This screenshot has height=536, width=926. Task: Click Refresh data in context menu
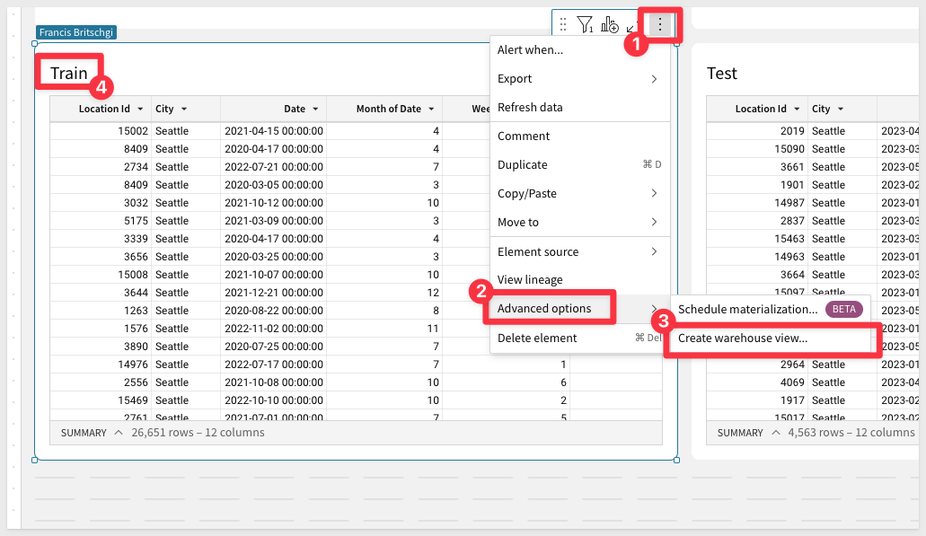pyautogui.click(x=530, y=107)
